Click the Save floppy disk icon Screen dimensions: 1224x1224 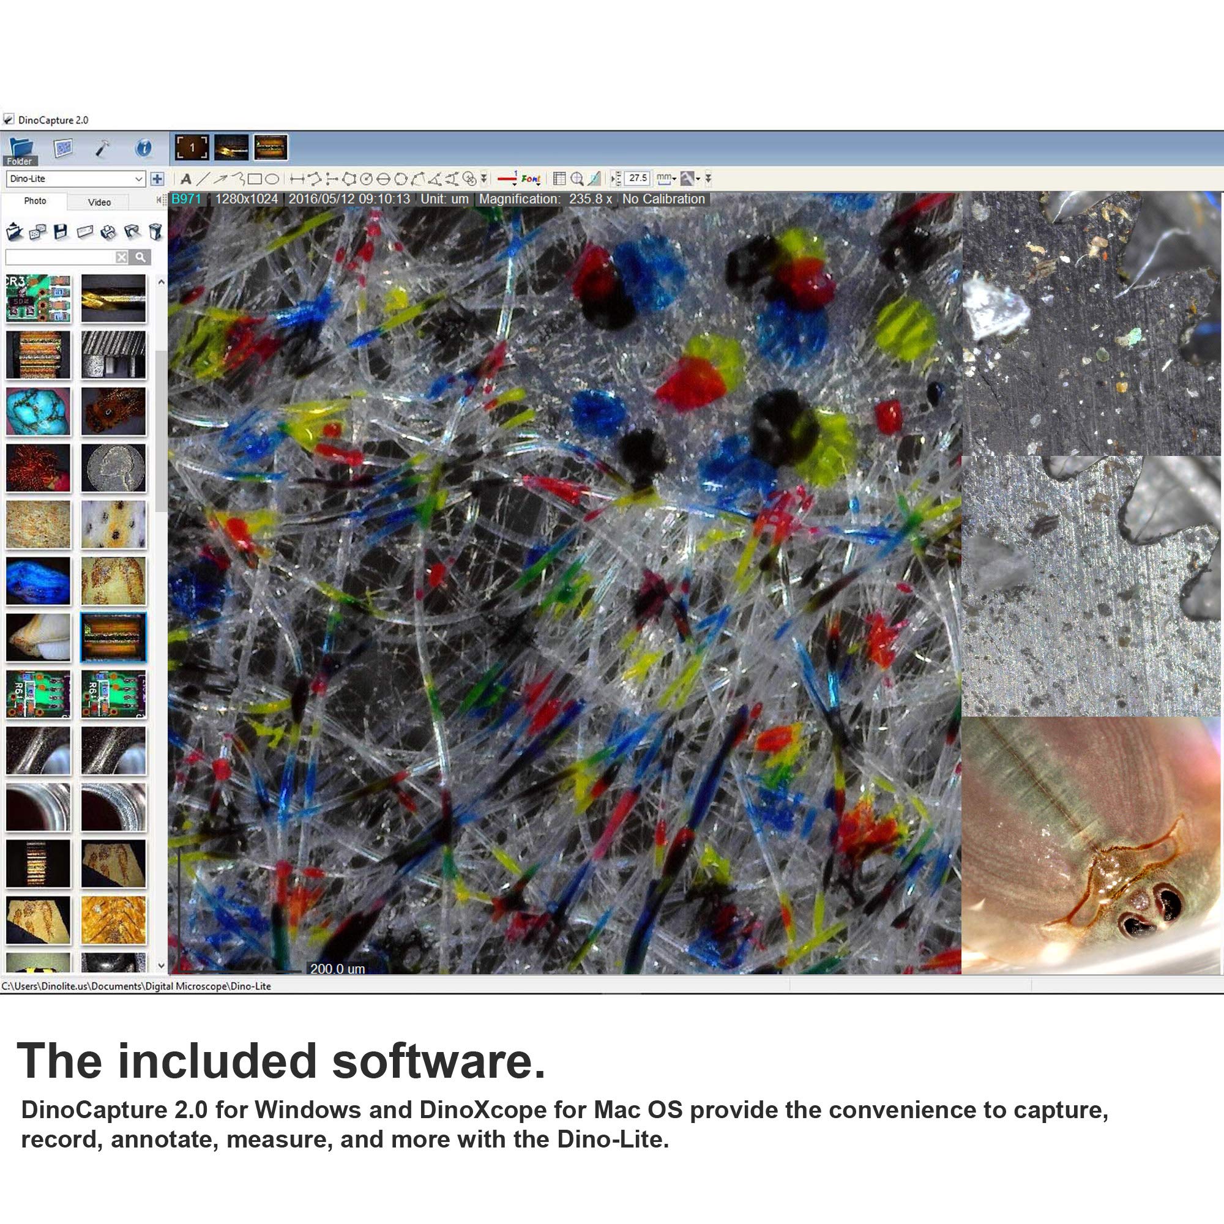[x=61, y=232]
